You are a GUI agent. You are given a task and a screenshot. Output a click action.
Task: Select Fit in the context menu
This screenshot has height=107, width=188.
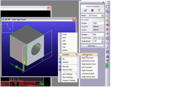tap(63, 59)
